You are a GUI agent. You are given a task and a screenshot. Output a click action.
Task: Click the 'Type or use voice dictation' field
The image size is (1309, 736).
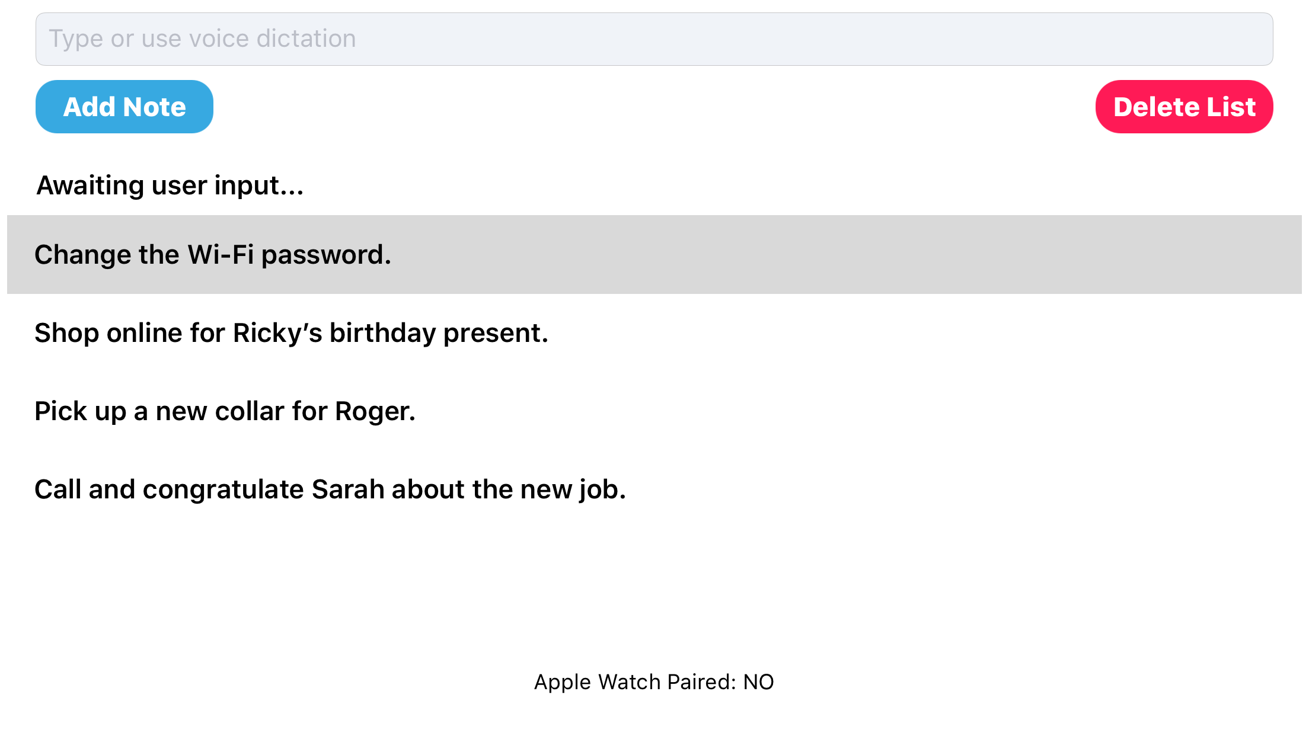654,39
